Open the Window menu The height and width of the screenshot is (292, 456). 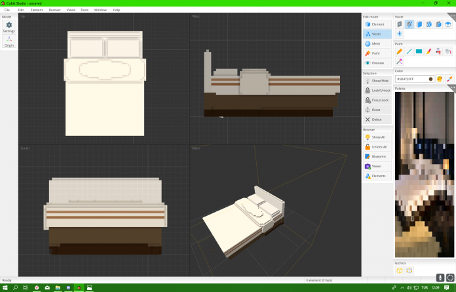tap(100, 10)
